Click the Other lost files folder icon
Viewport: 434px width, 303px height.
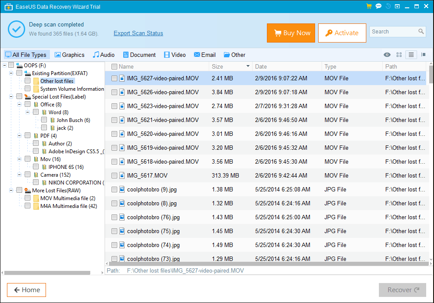36,81
